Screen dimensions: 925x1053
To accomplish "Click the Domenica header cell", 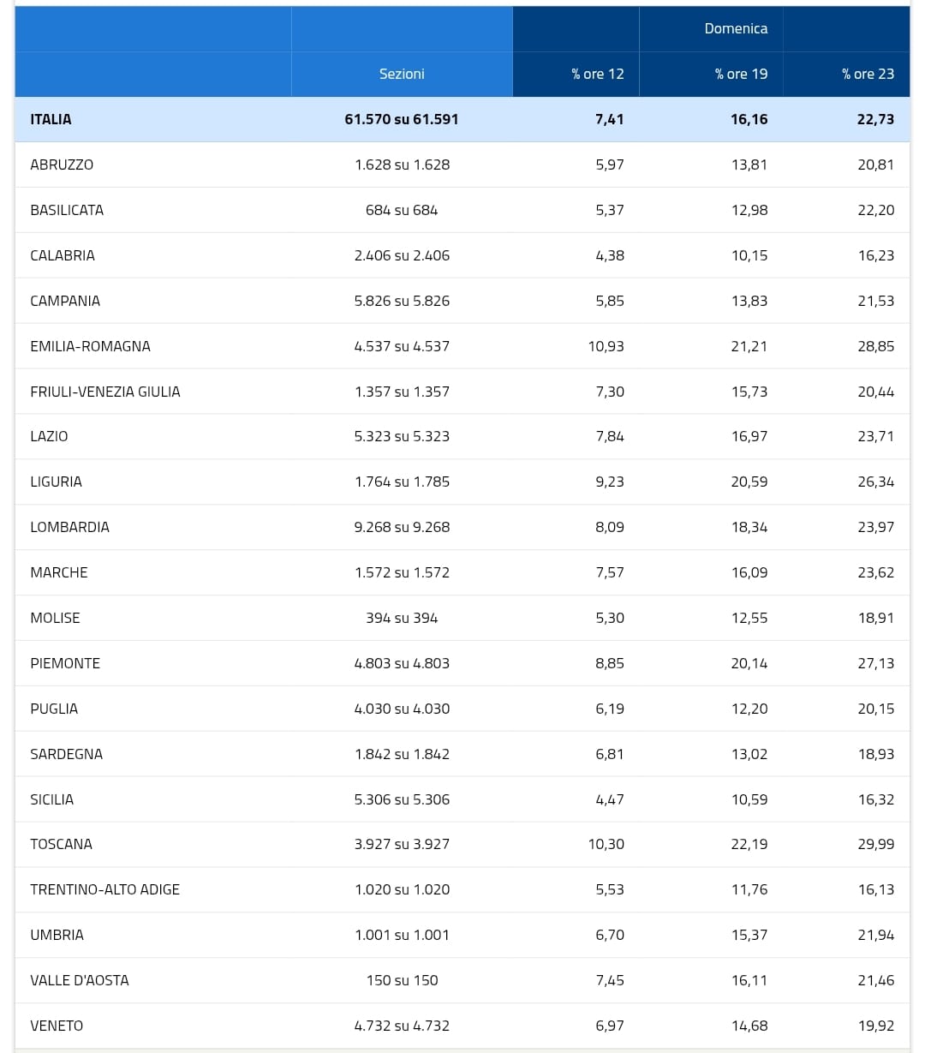I will [x=736, y=28].
